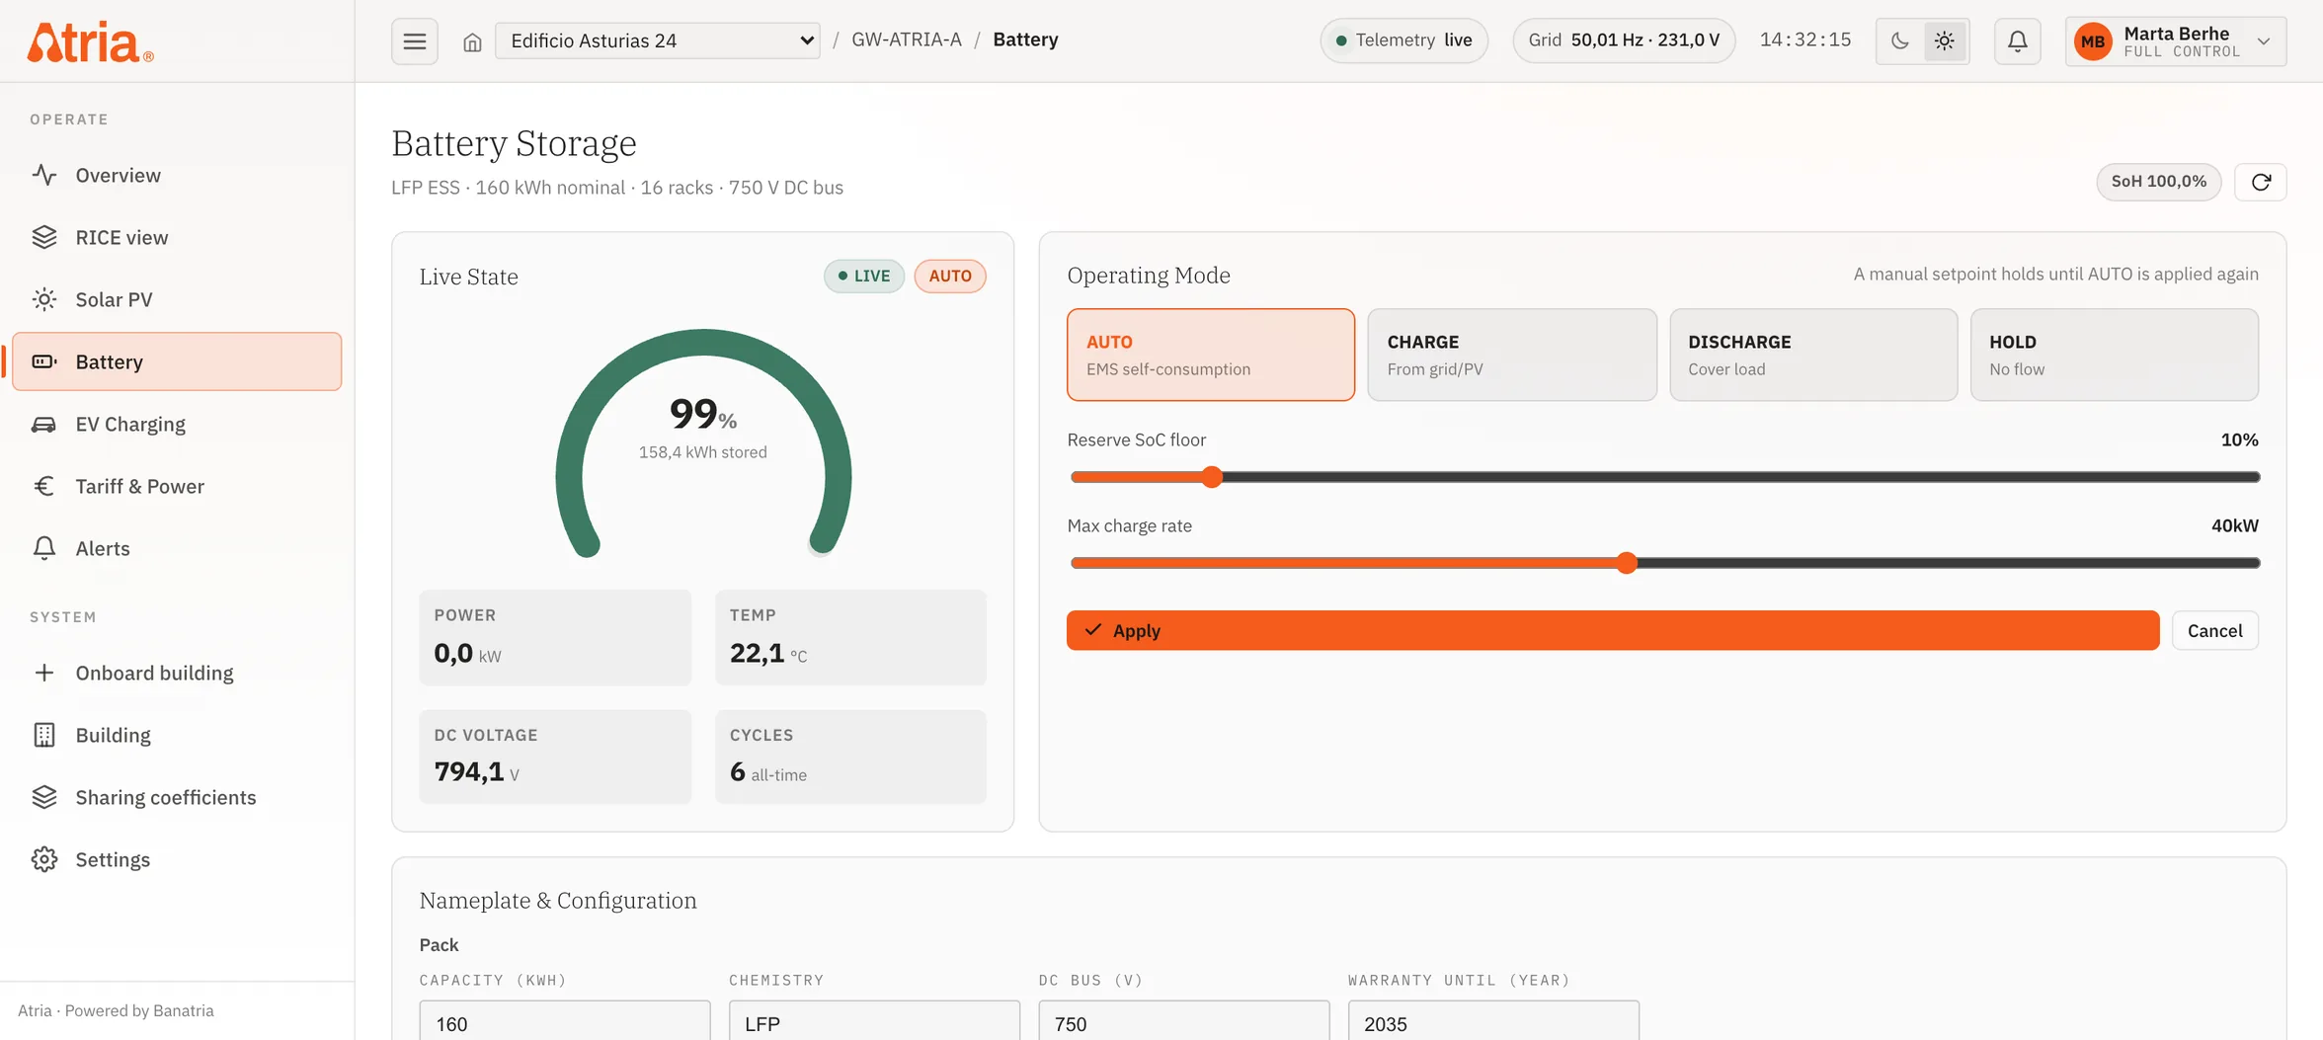Switch to light mode sun icon
Viewport: 2323px width, 1040px height.
(x=1945, y=41)
